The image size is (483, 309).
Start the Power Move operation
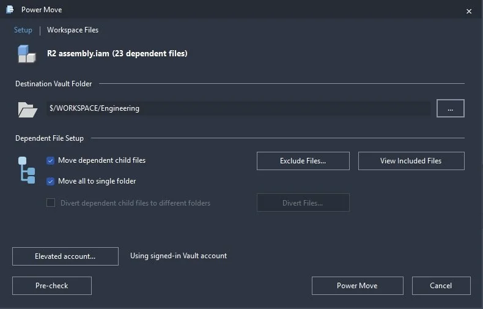(357, 286)
